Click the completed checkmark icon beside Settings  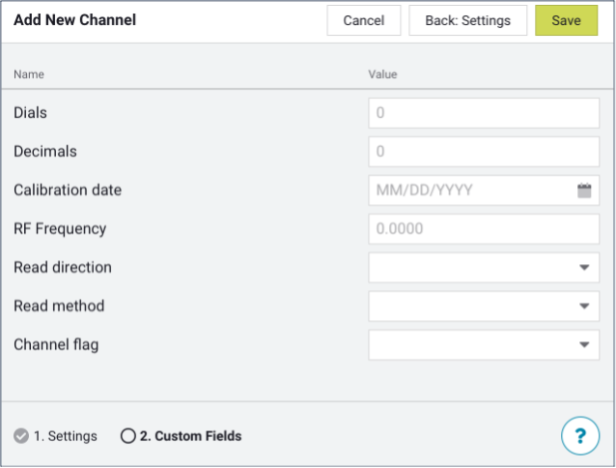(x=21, y=436)
